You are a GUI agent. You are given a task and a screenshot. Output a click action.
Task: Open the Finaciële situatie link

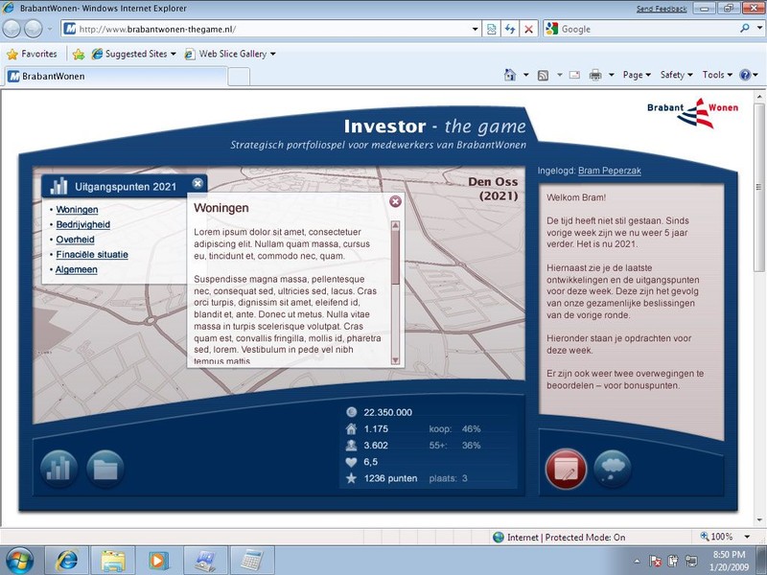91,255
